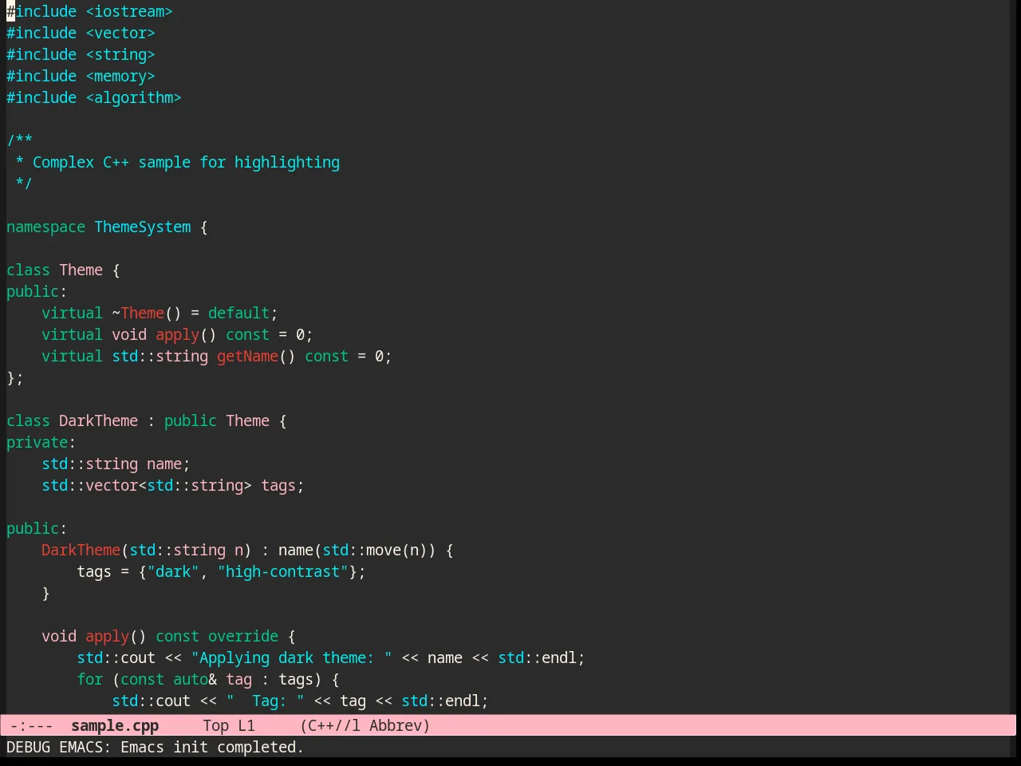Viewport: 1021px width, 766px height.
Task: Click the 'override' keyword
Action: (x=243, y=636)
